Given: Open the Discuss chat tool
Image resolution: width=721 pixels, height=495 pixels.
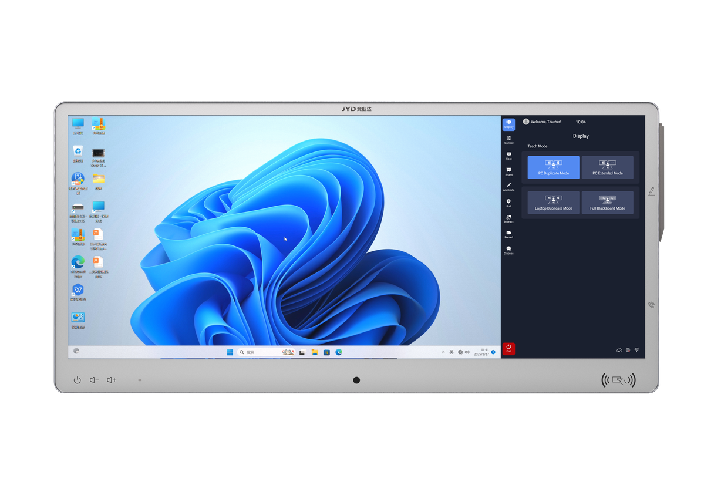Looking at the screenshot, I should pos(508,250).
